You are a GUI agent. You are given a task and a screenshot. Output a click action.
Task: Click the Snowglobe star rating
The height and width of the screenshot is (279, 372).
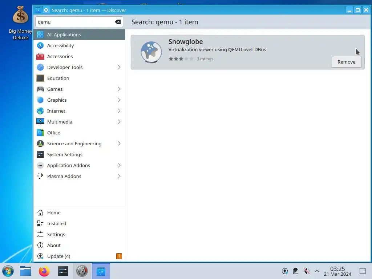pyautogui.click(x=181, y=59)
